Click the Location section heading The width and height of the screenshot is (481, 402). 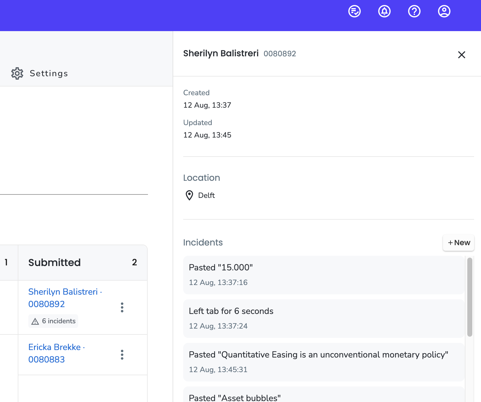202,178
